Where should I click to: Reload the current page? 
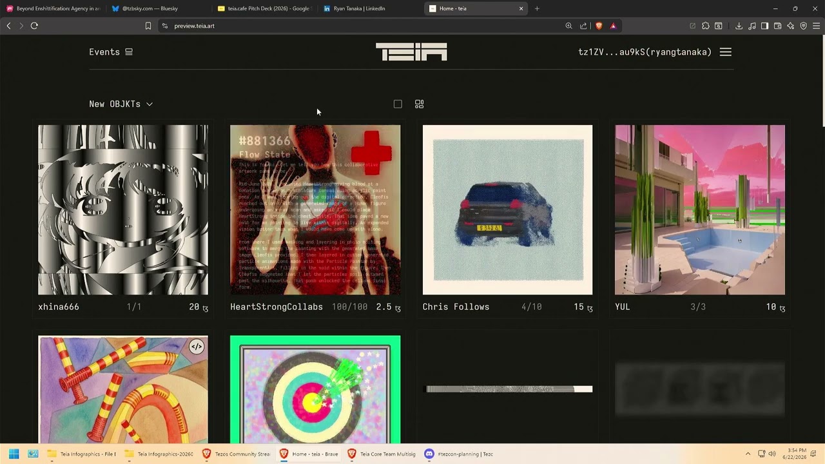tap(34, 26)
